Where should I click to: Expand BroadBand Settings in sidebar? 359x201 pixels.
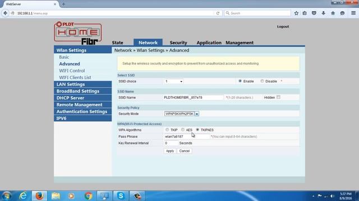coord(82,91)
